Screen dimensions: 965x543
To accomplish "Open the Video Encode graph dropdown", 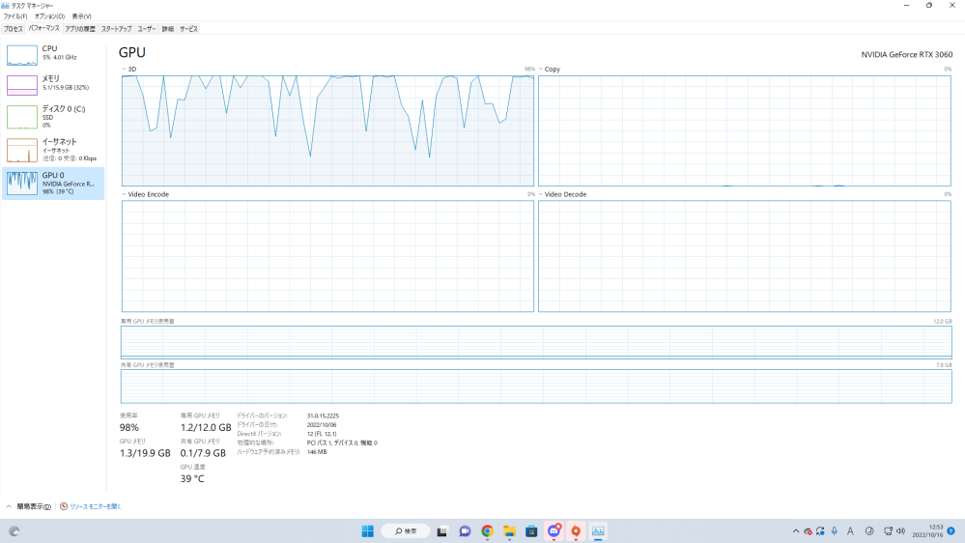I will pyautogui.click(x=125, y=194).
